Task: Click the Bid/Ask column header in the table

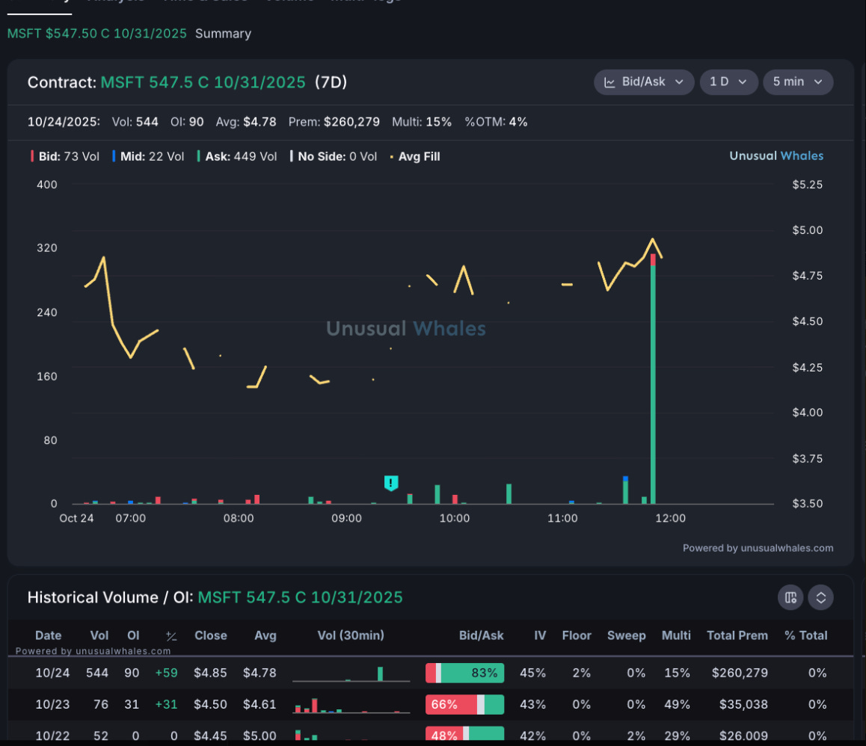Action: pyautogui.click(x=481, y=635)
